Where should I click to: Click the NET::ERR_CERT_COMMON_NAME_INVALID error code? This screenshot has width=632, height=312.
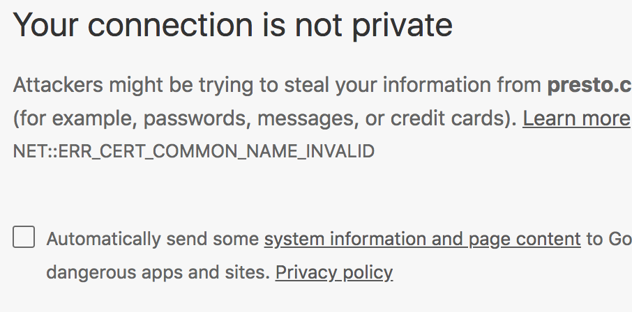(x=194, y=151)
